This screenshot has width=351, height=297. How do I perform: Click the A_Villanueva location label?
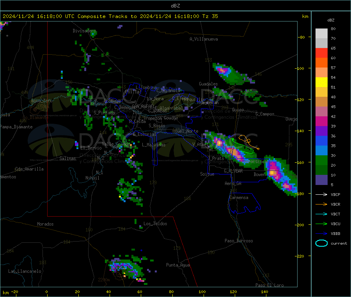pyautogui.click(x=204, y=39)
